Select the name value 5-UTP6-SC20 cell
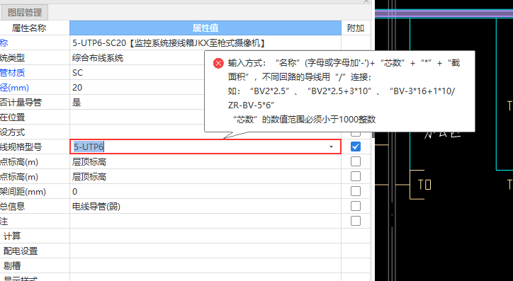 [205, 42]
